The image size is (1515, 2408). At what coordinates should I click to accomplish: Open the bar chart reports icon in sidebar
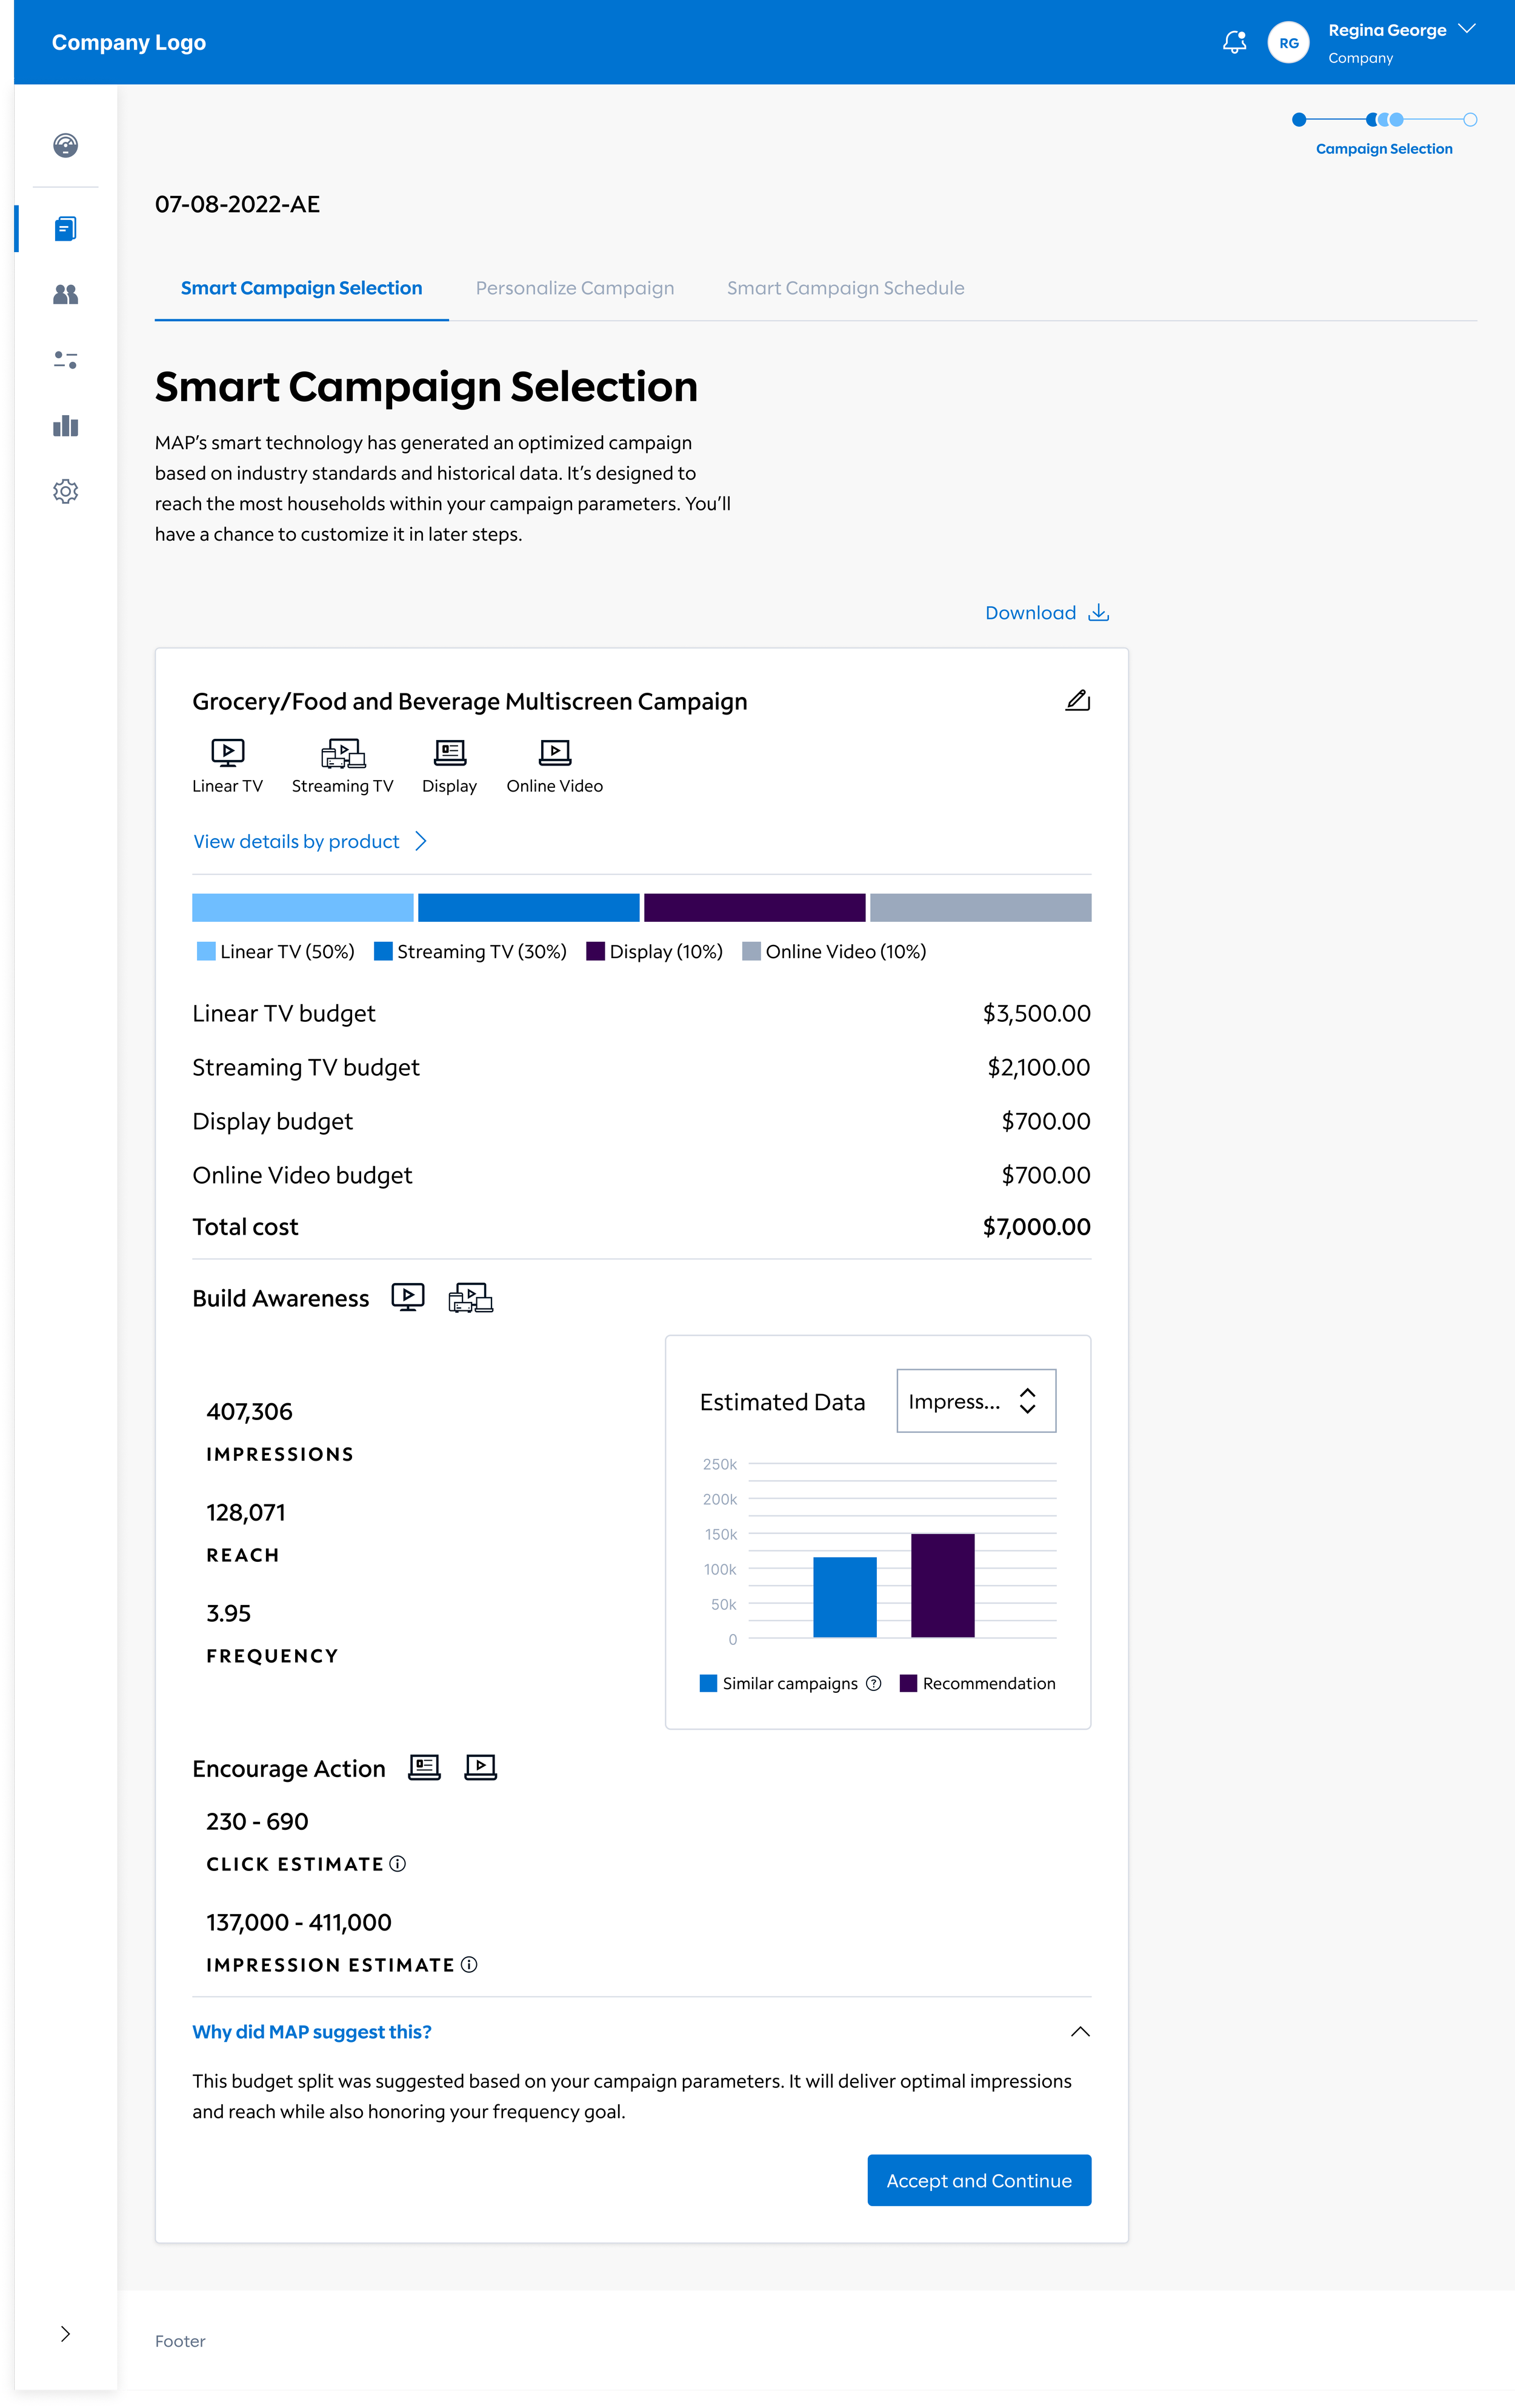pos(65,426)
